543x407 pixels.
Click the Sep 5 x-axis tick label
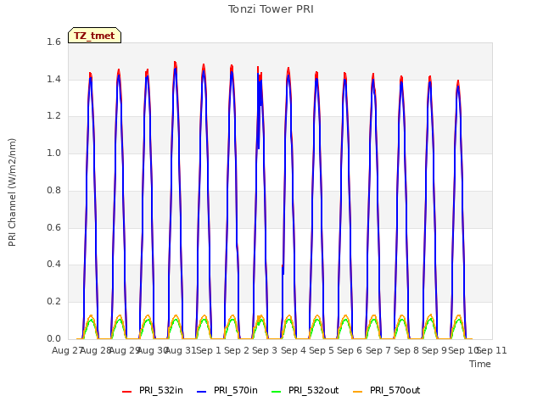pos(322,350)
